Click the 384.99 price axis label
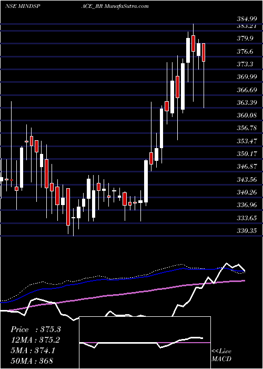263x369 pixels. (x=246, y=20)
